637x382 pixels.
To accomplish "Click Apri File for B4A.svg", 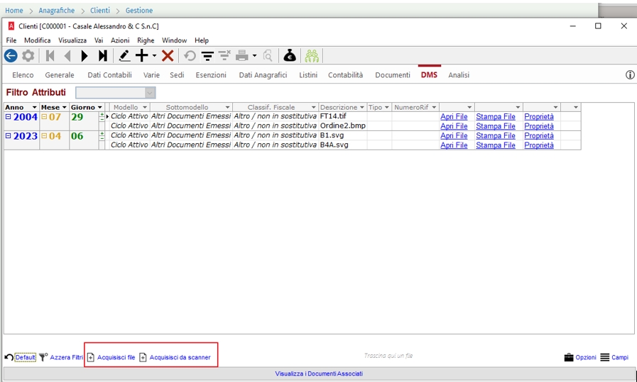I will [x=454, y=145].
